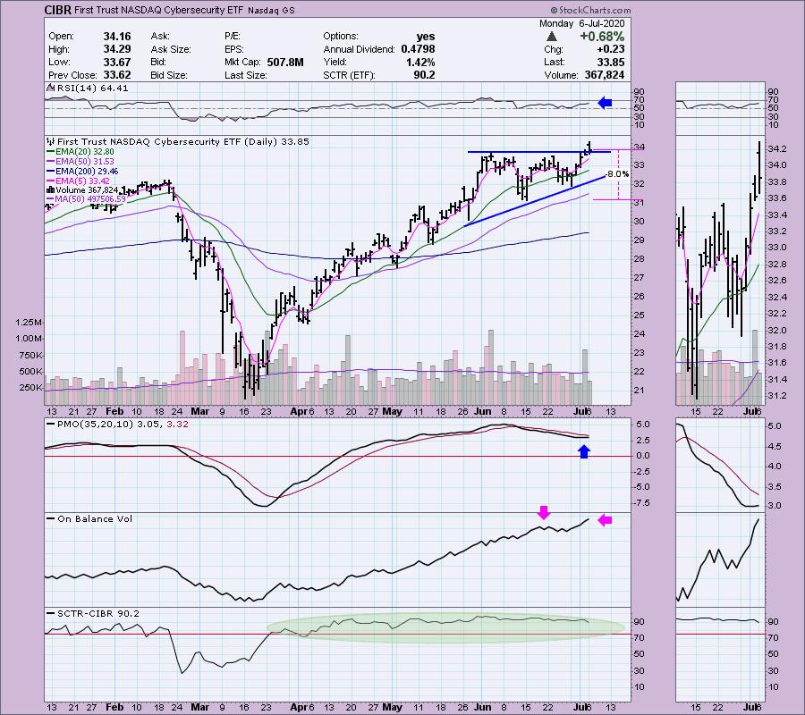Select the Annual Dividend value 0.4798
805x715 pixels.
[x=418, y=49]
